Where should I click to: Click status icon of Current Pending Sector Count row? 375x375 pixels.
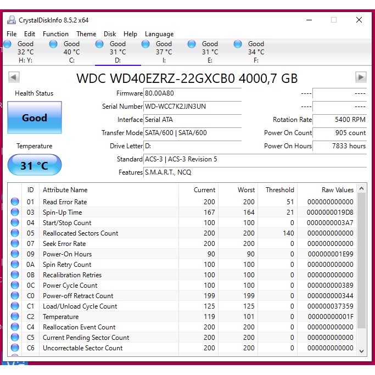[x=15, y=338]
